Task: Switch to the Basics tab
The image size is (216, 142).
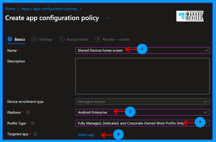Action: (x=16, y=39)
